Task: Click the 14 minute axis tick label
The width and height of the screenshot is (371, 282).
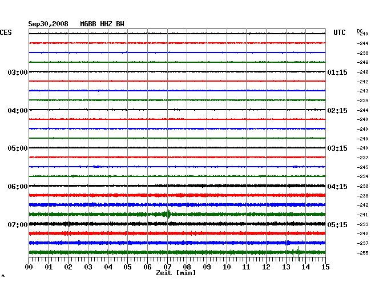Action: pos(305,267)
